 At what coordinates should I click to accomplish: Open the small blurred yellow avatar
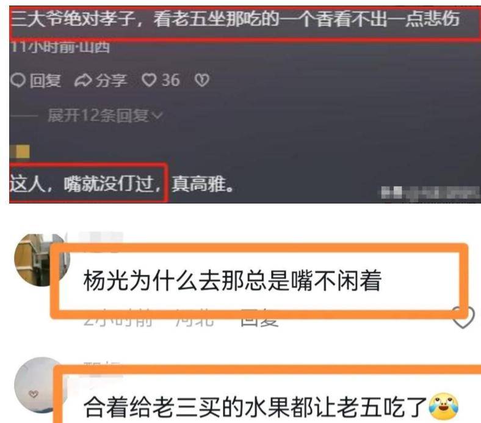[20, 152]
